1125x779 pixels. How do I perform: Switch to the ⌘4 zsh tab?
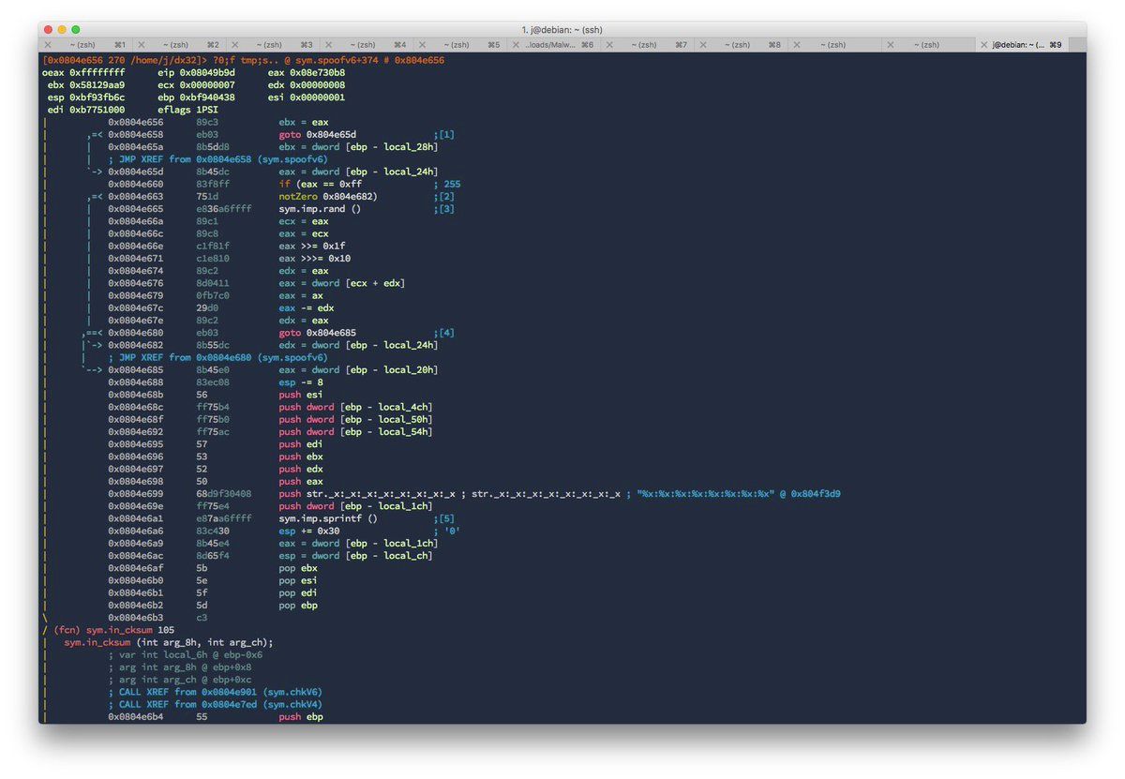pyautogui.click(x=365, y=44)
